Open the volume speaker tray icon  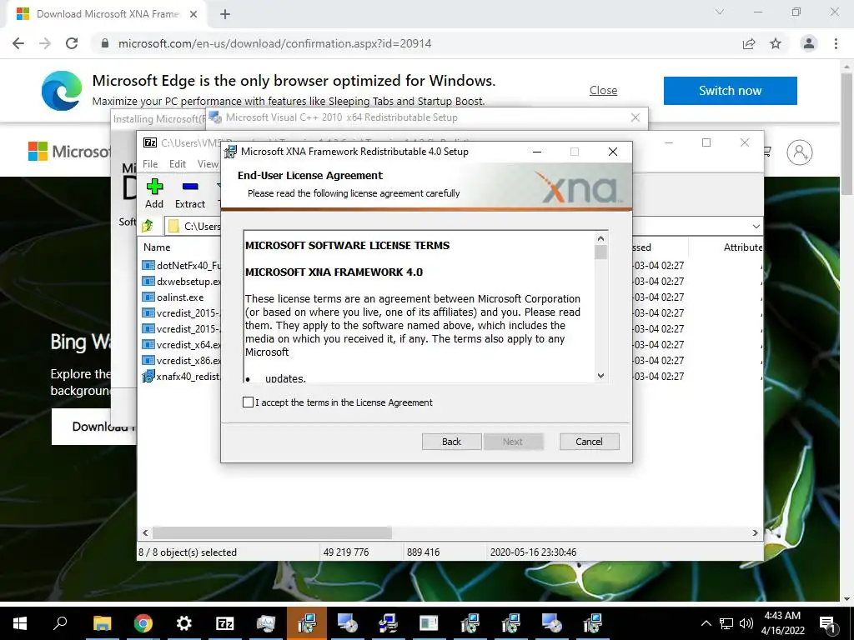pos(746,623)
